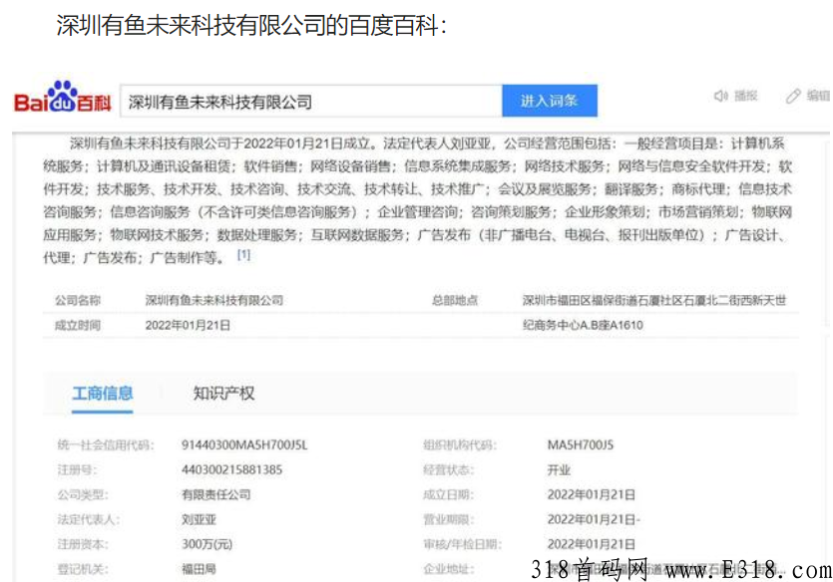The image size is (833, 582).
Task: Click the 公司名称 value in summary table
Action: click(214, 300)
